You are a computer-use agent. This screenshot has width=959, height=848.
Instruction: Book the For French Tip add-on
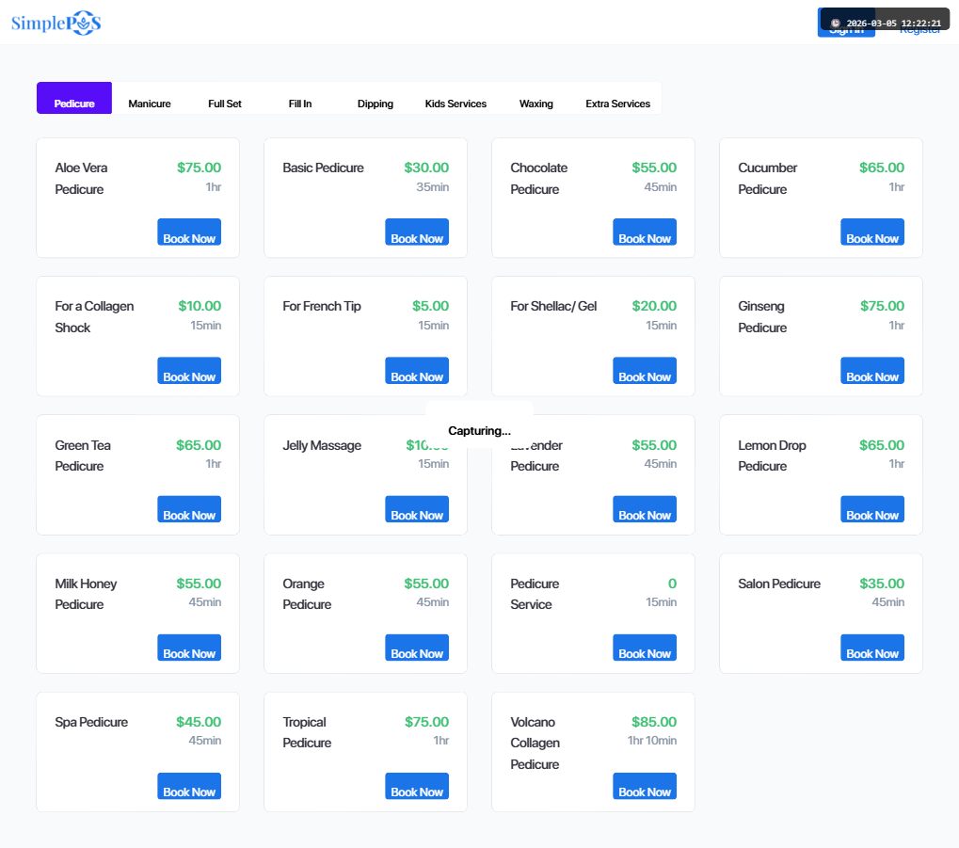(x=417, y=370)
